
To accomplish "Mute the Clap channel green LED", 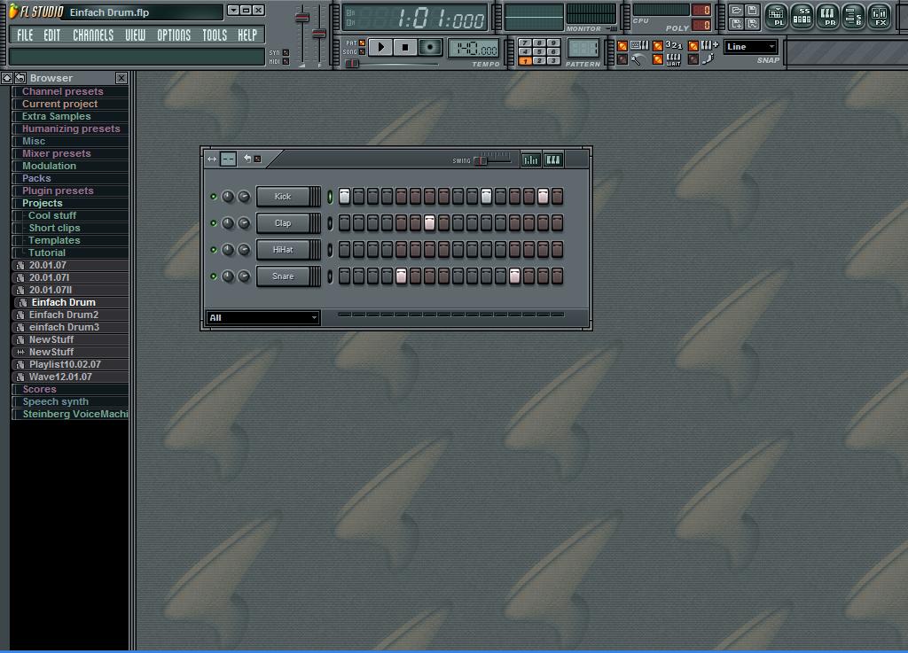I will [213, 223].
